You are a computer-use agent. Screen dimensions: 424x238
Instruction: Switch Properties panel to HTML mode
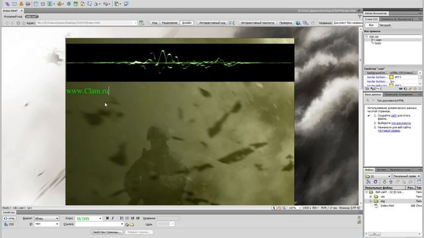click(x=9, y=218)
